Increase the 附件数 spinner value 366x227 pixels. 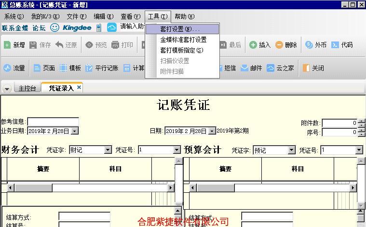[362, 121]
